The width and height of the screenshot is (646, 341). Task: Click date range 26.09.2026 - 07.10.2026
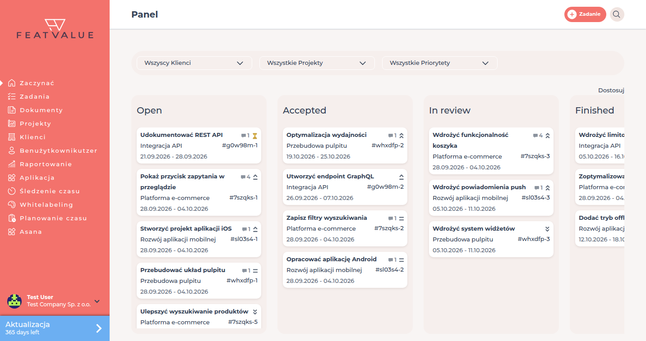point(320,198)
